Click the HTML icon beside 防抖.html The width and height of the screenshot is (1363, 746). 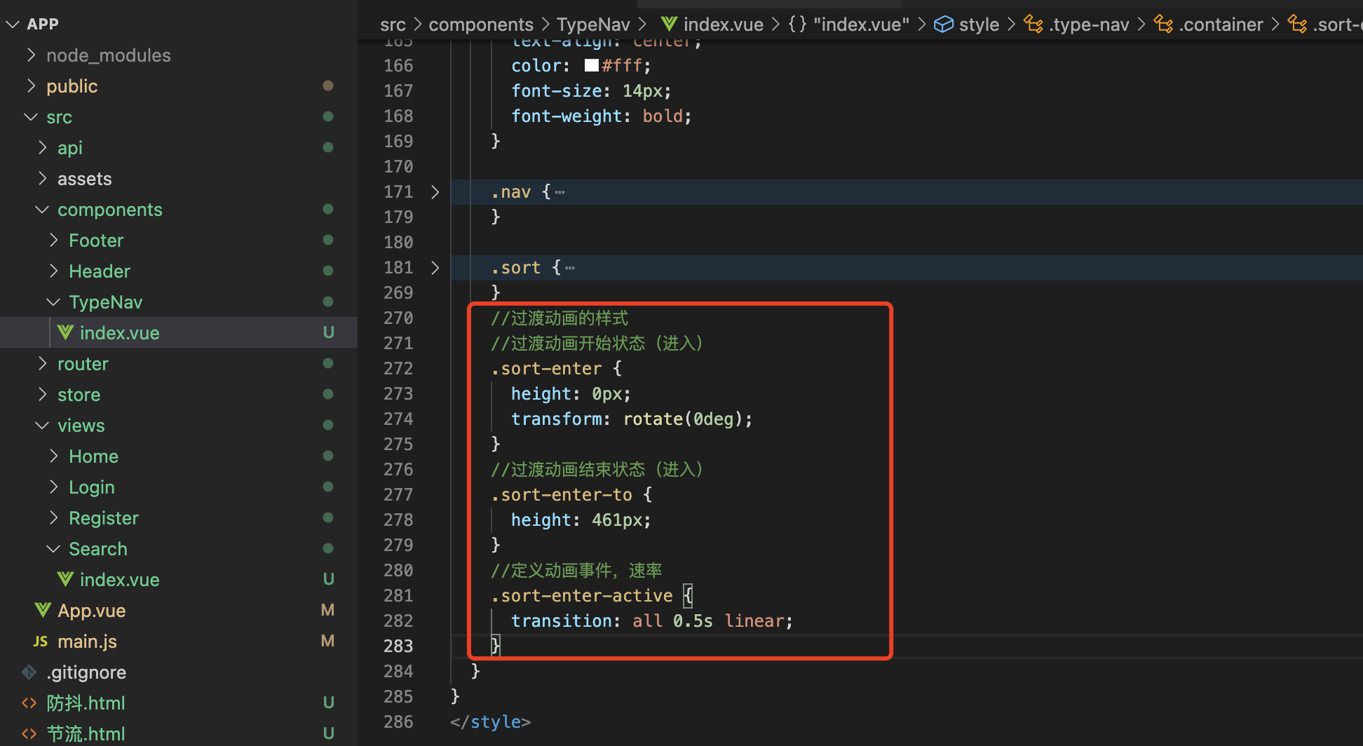point(29,703)
